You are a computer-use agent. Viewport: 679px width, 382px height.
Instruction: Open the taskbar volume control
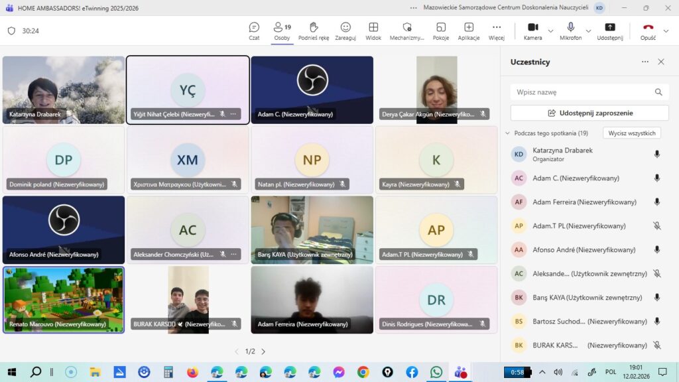pos(558,372)
